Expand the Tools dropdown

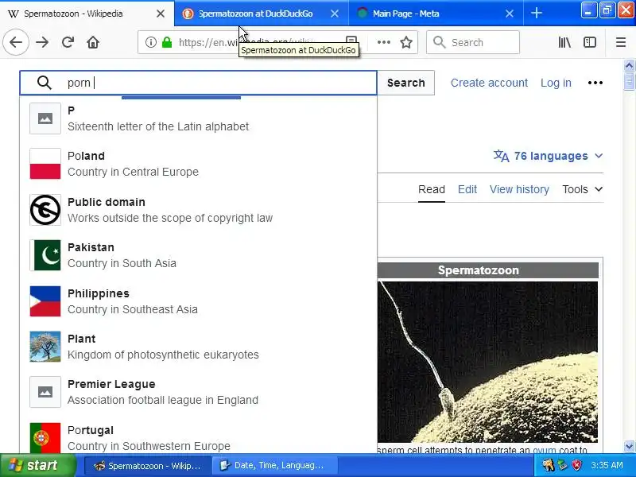pyautogui.click(x=583, y=189)
